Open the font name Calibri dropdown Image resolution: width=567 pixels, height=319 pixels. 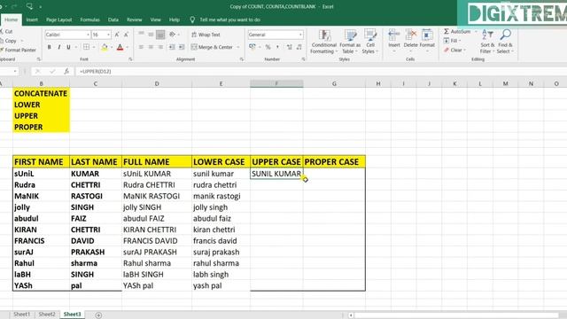(88, 35)
